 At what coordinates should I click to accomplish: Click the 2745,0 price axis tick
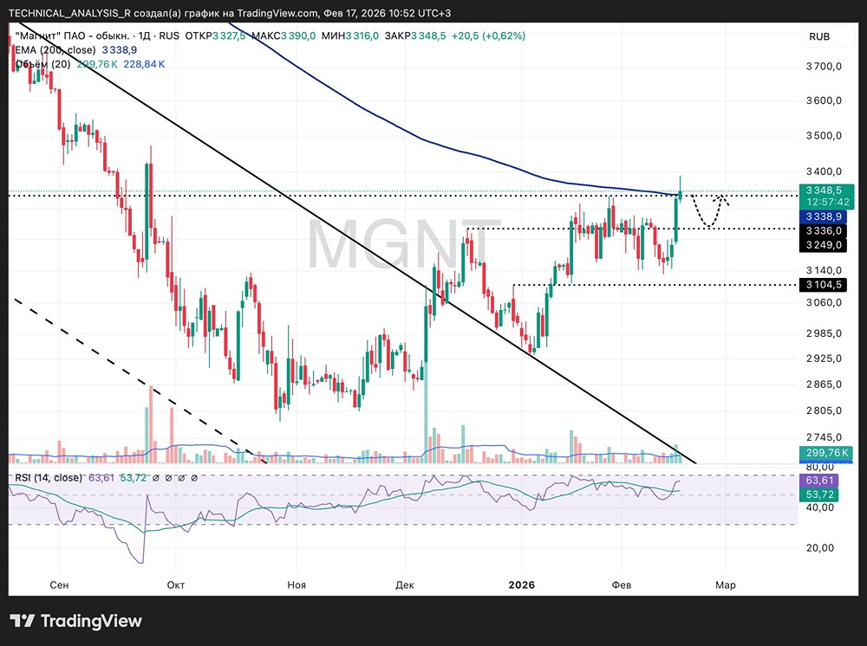(824, 437)
